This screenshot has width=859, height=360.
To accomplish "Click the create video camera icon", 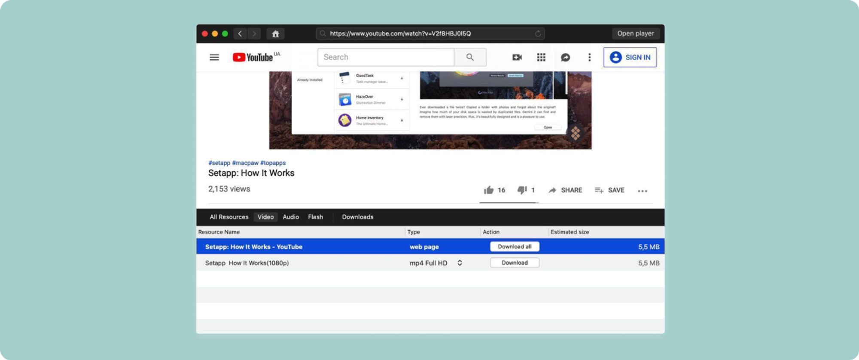I will click(517, 58).
